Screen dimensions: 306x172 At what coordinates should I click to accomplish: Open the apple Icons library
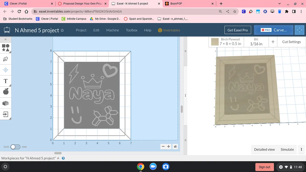click(x=6, y=91)
